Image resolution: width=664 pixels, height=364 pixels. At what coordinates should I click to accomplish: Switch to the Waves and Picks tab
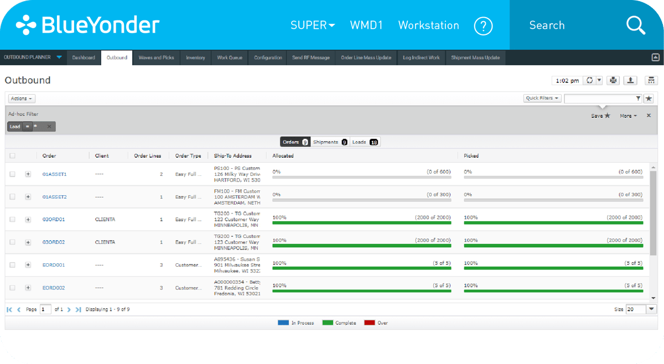tap(155, 58)
